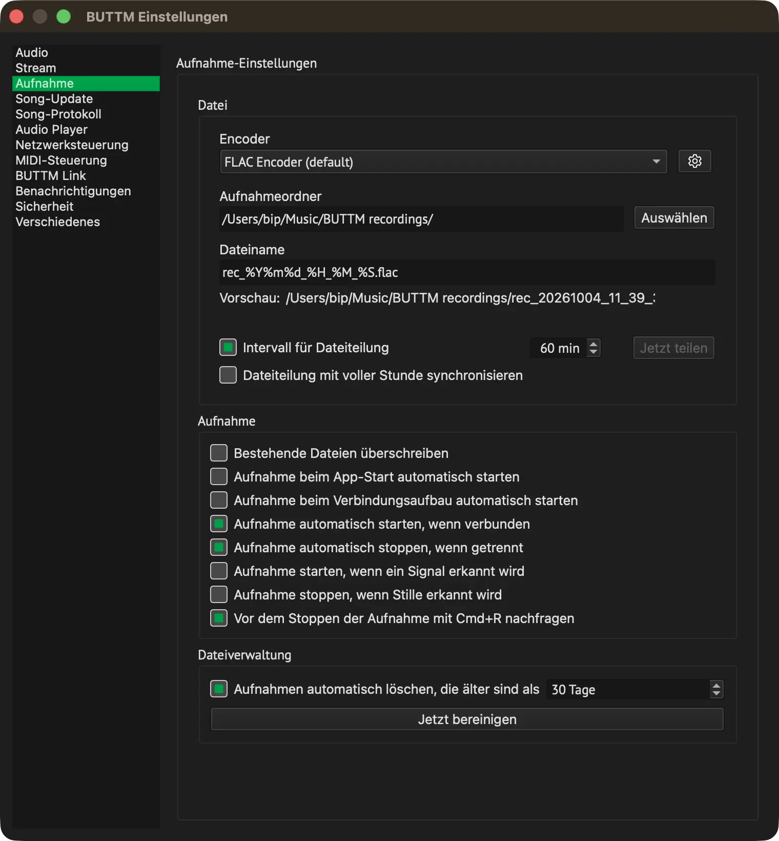Open the FLAC Encoder dropdown
The height and width of the screenshot is (841, 779).
[443, 162]
